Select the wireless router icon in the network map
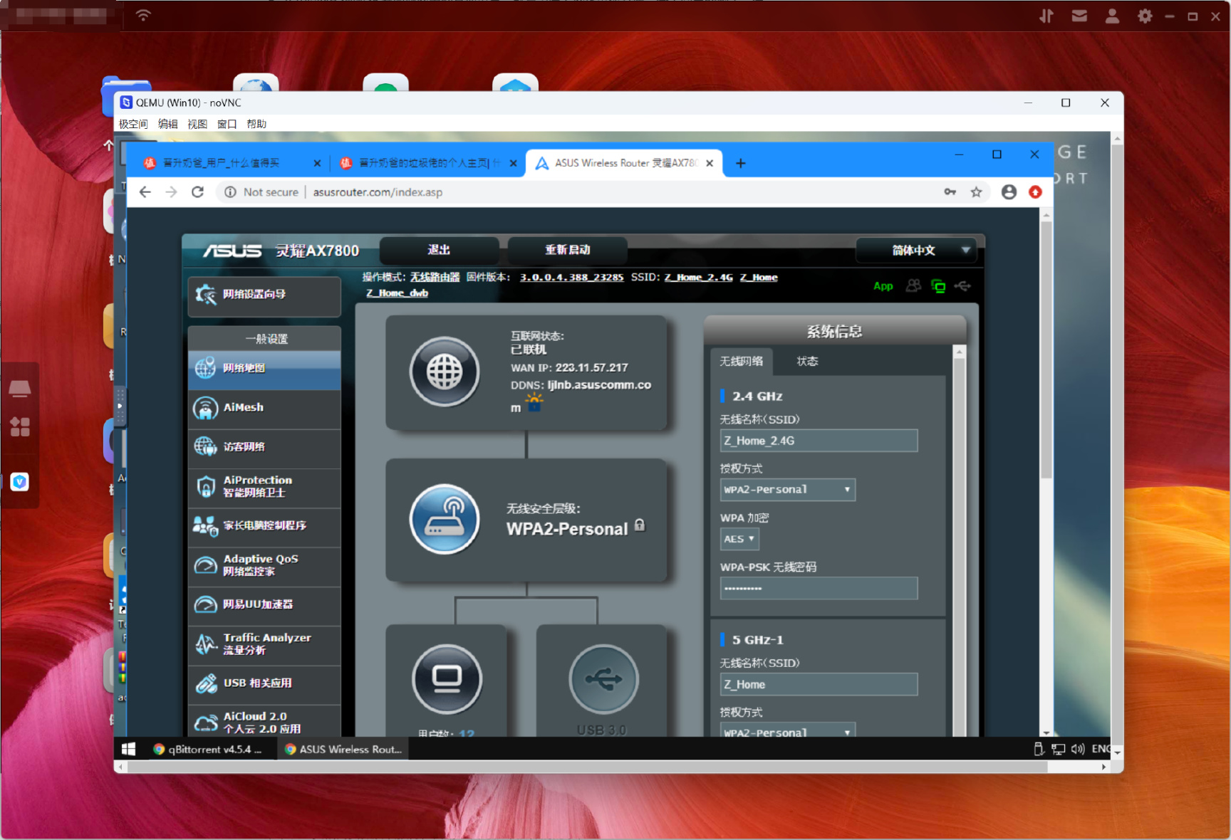The image size is (1231, 840). 445,519
